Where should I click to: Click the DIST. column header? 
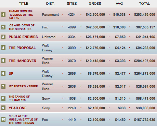click(50, 3)
